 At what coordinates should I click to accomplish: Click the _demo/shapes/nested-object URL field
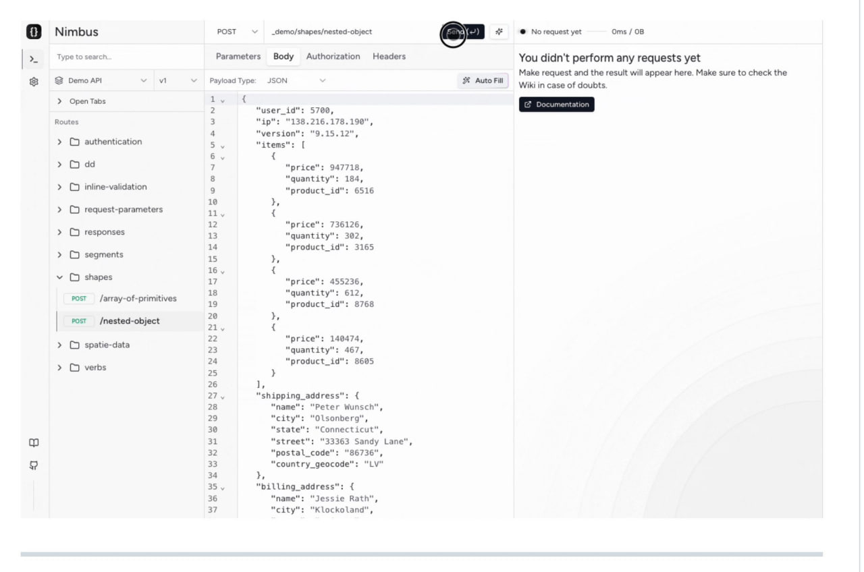pyautogui.click(x=351, y=32)
